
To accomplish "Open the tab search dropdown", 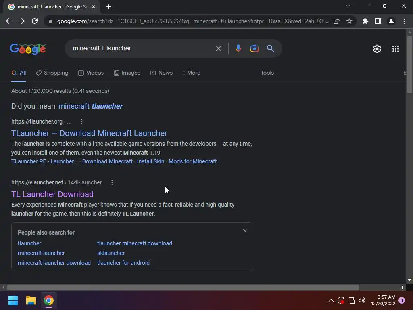I will pyautogui.click(x=348, y=6).
